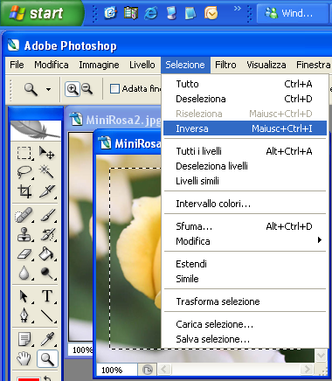The image size is (332, 381).
Task: Open the Windows start button
Action: click(x=41, y=13)
